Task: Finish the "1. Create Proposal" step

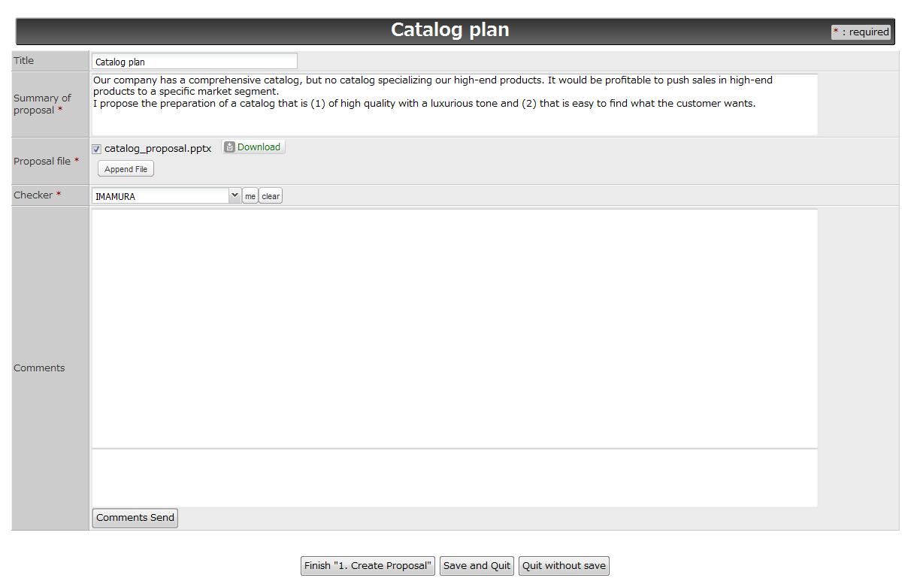Action: coord(368,566)
